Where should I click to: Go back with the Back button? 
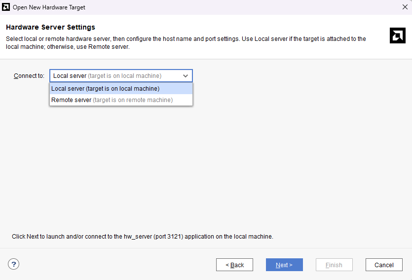(234, 265)
